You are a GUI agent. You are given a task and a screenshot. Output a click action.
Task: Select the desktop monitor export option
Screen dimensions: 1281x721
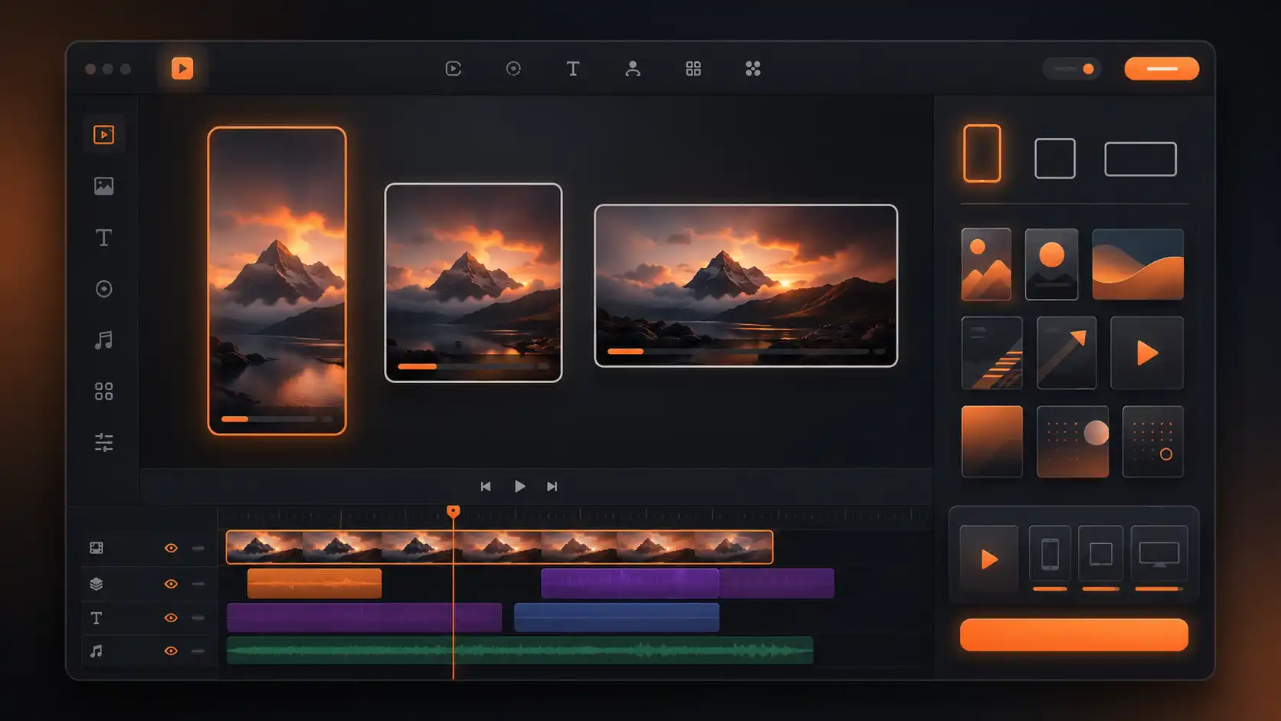pyautogui.click(x=1159, y=555)
